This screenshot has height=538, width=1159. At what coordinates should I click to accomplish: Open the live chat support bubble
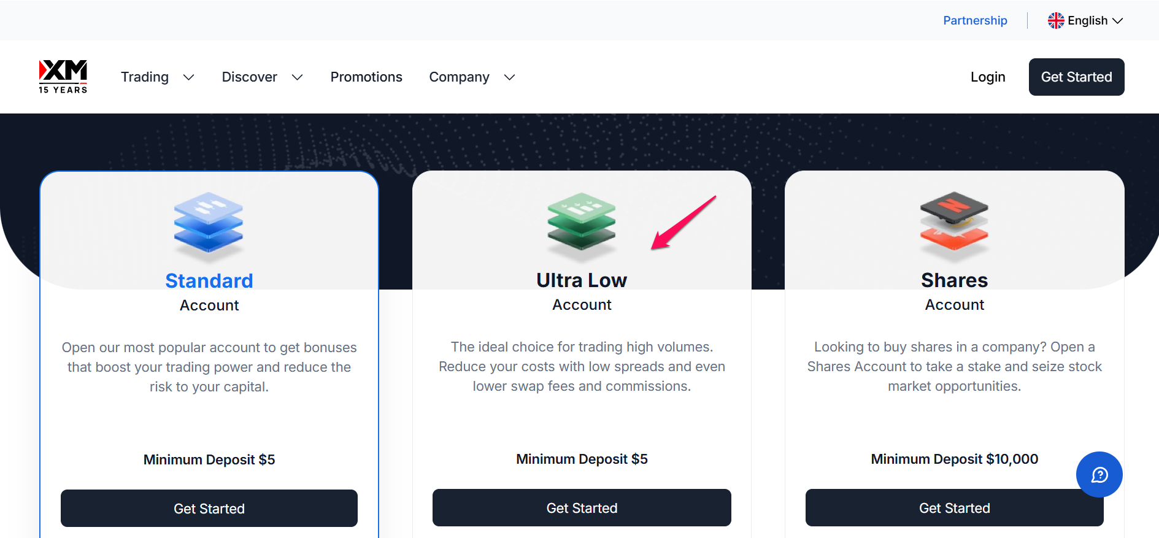[1099, 474]
